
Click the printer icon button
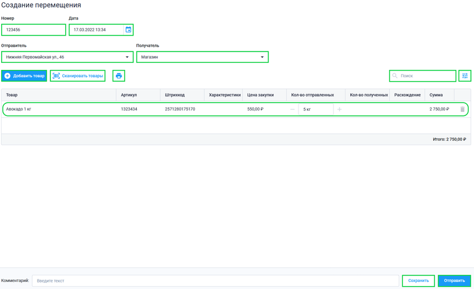pos(119,76)
